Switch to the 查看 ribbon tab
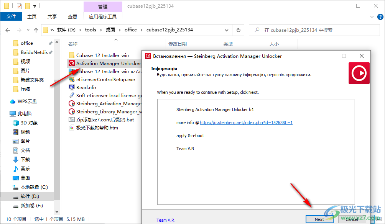The image size is (385, 224). point(72,17)
